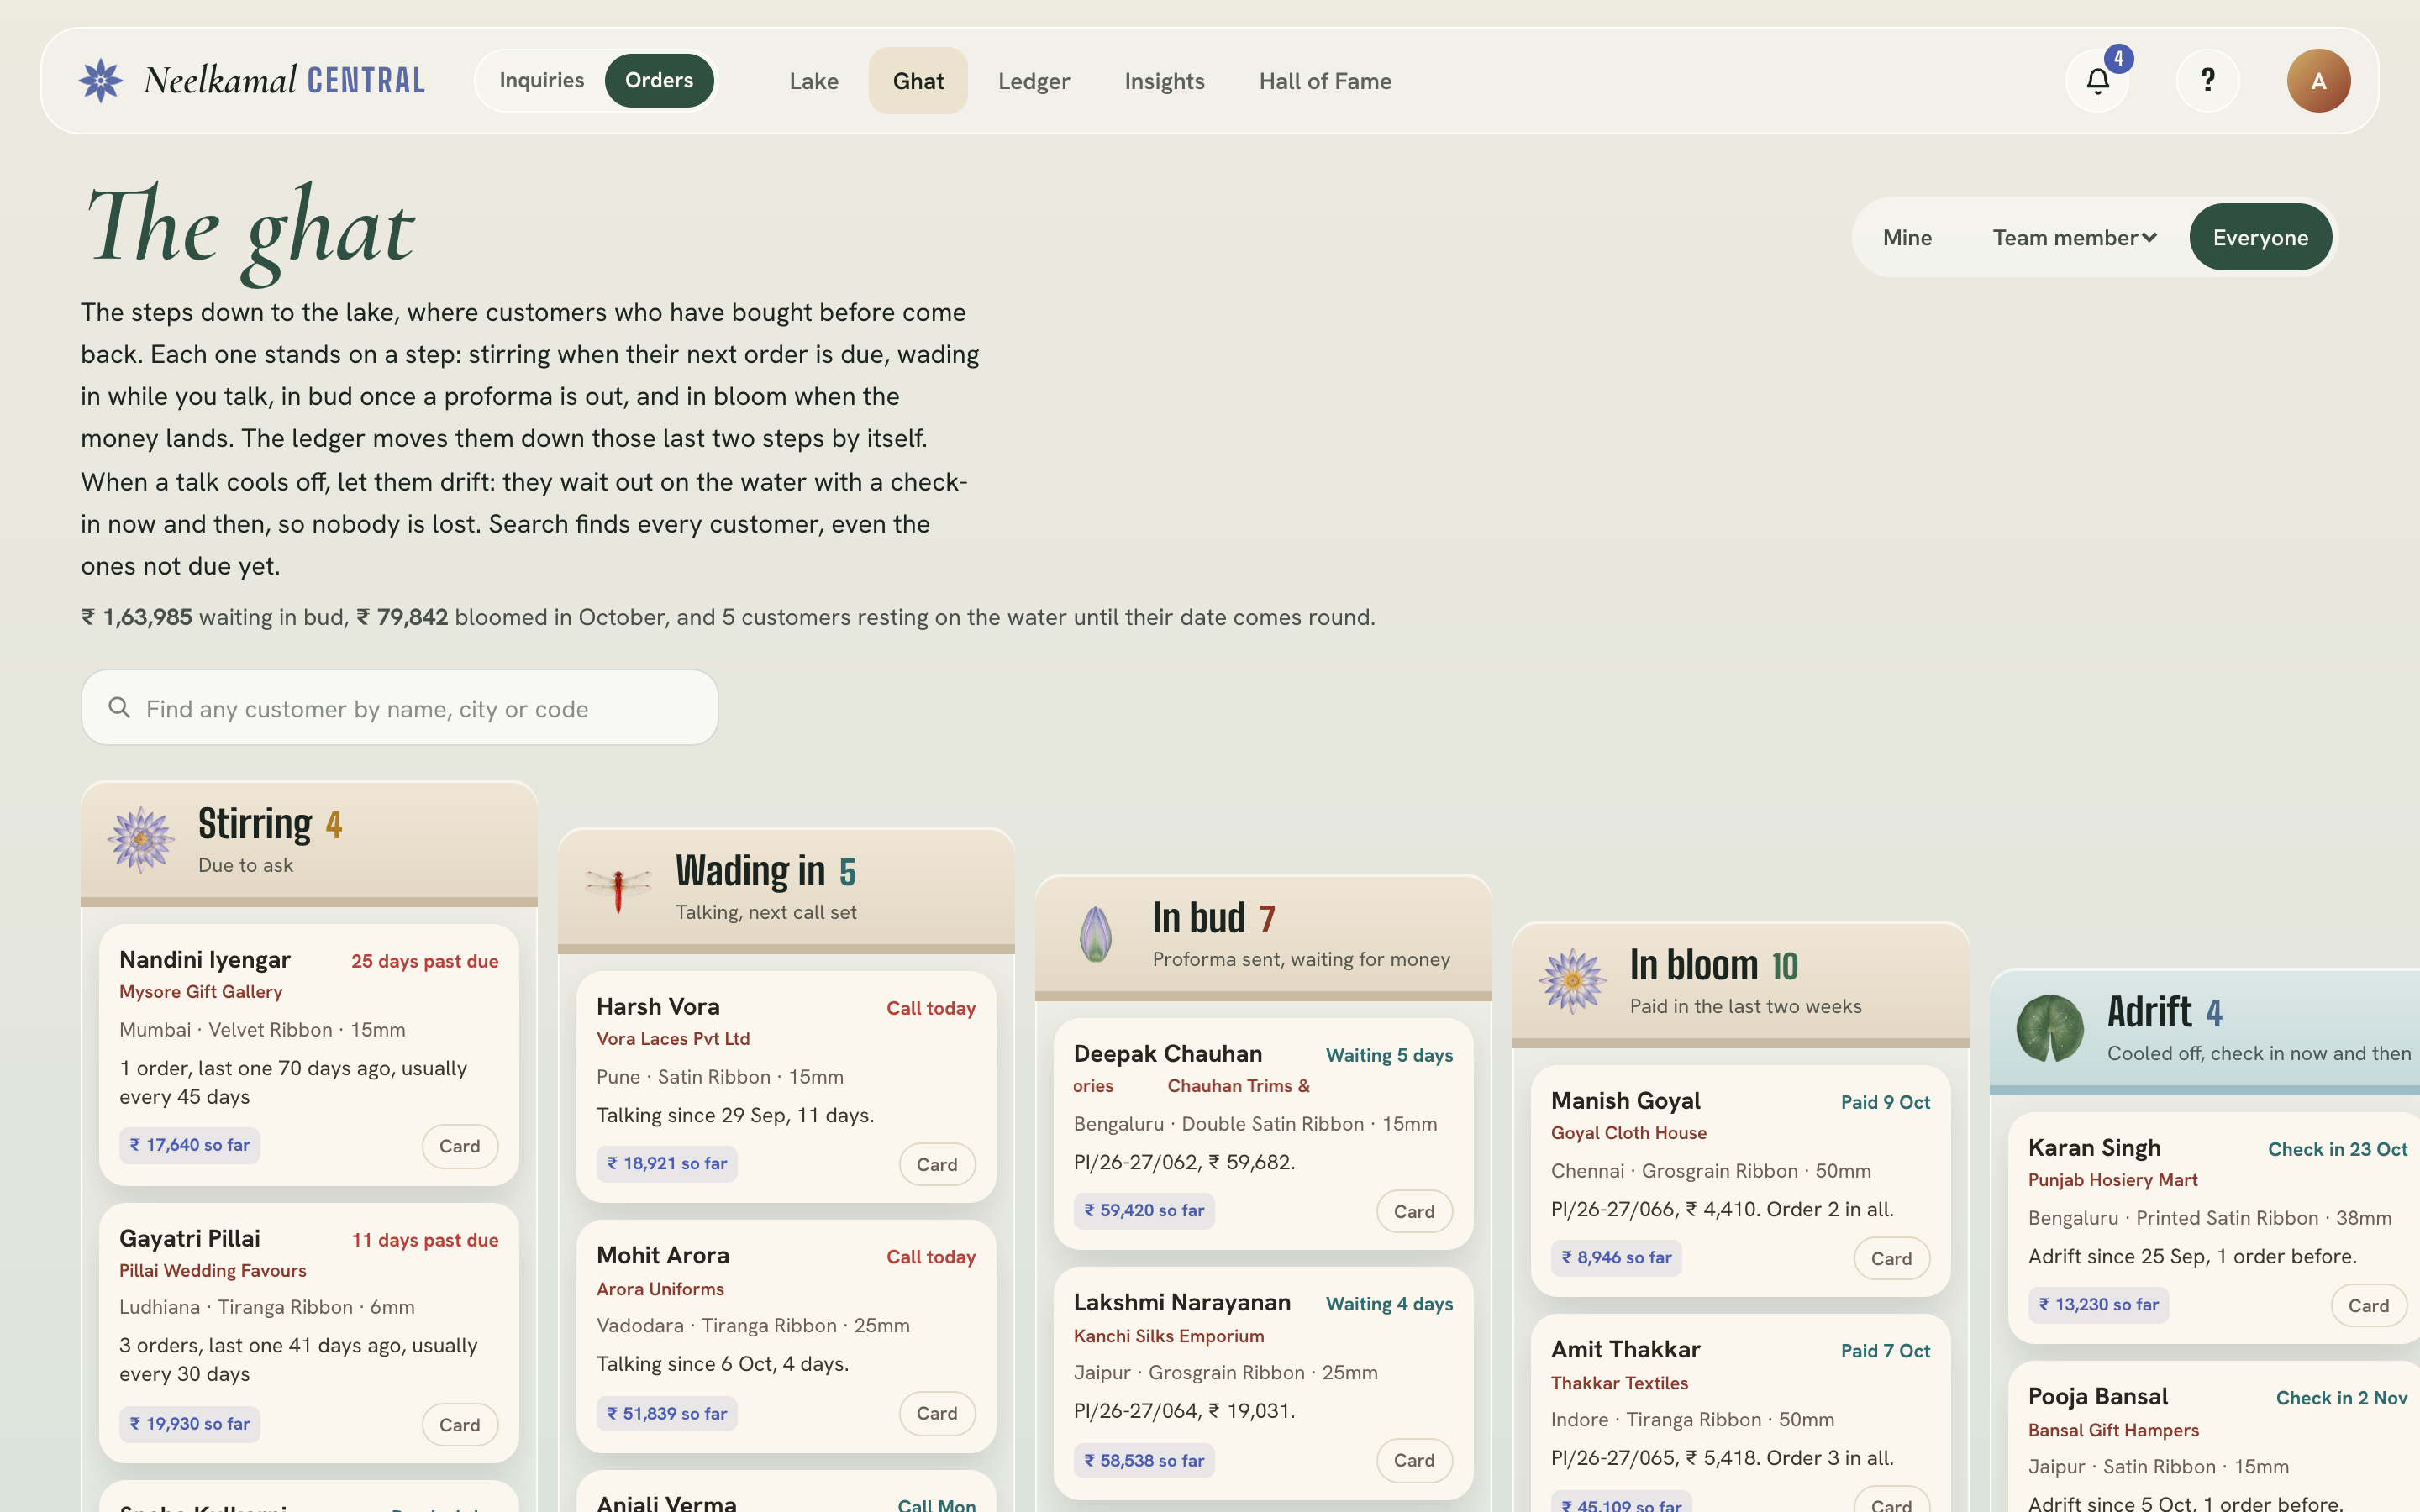The width and height of the screenshot is (2420, 1512).
Task: Focus the find any customer search field
Action: (x=399, y=708)
